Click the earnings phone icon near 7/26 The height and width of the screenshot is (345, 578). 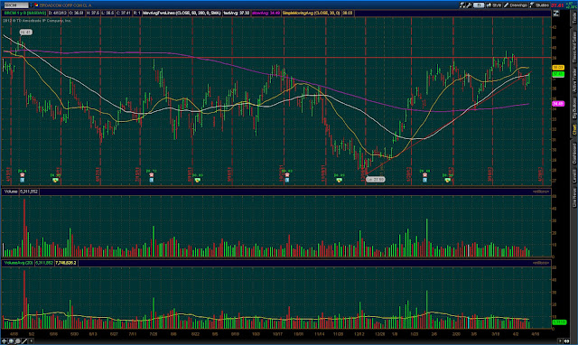point(152,174)
